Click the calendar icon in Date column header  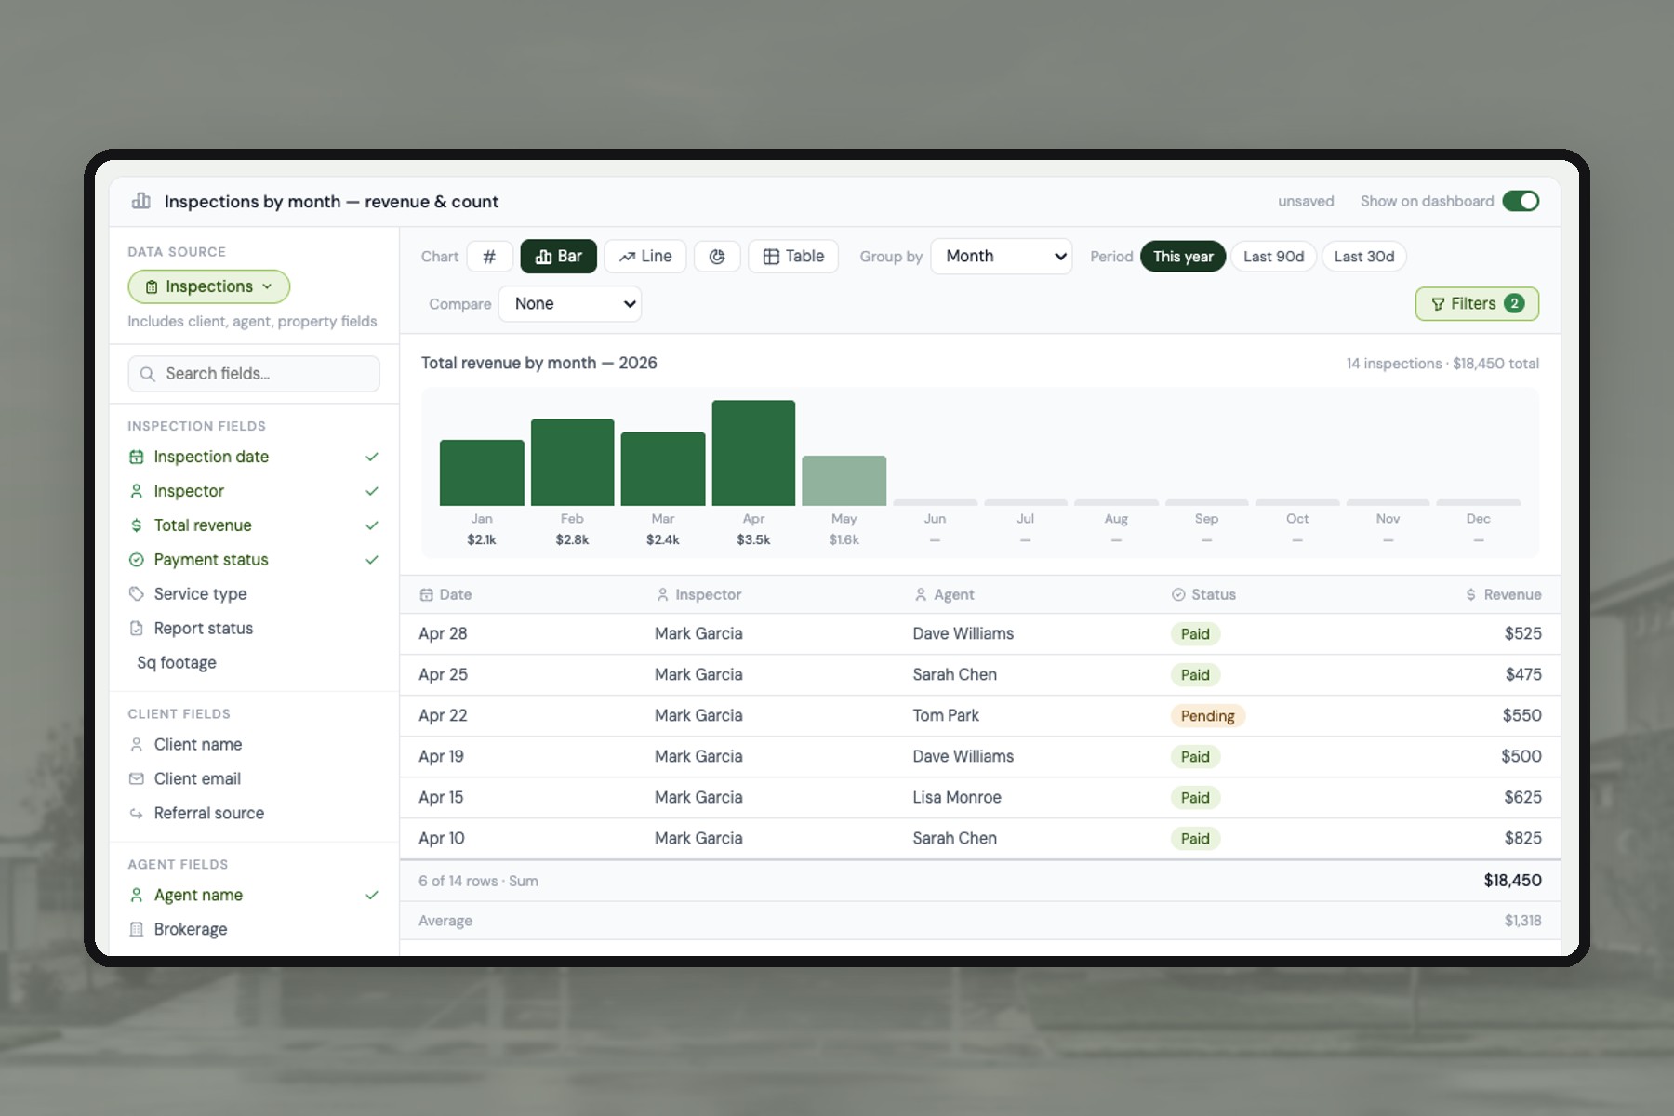click(x=426, y=594)
